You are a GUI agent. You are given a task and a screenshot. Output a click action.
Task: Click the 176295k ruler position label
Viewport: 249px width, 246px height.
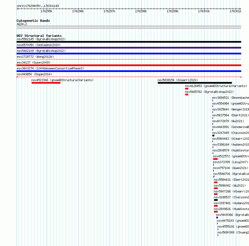tap(46, 11)
